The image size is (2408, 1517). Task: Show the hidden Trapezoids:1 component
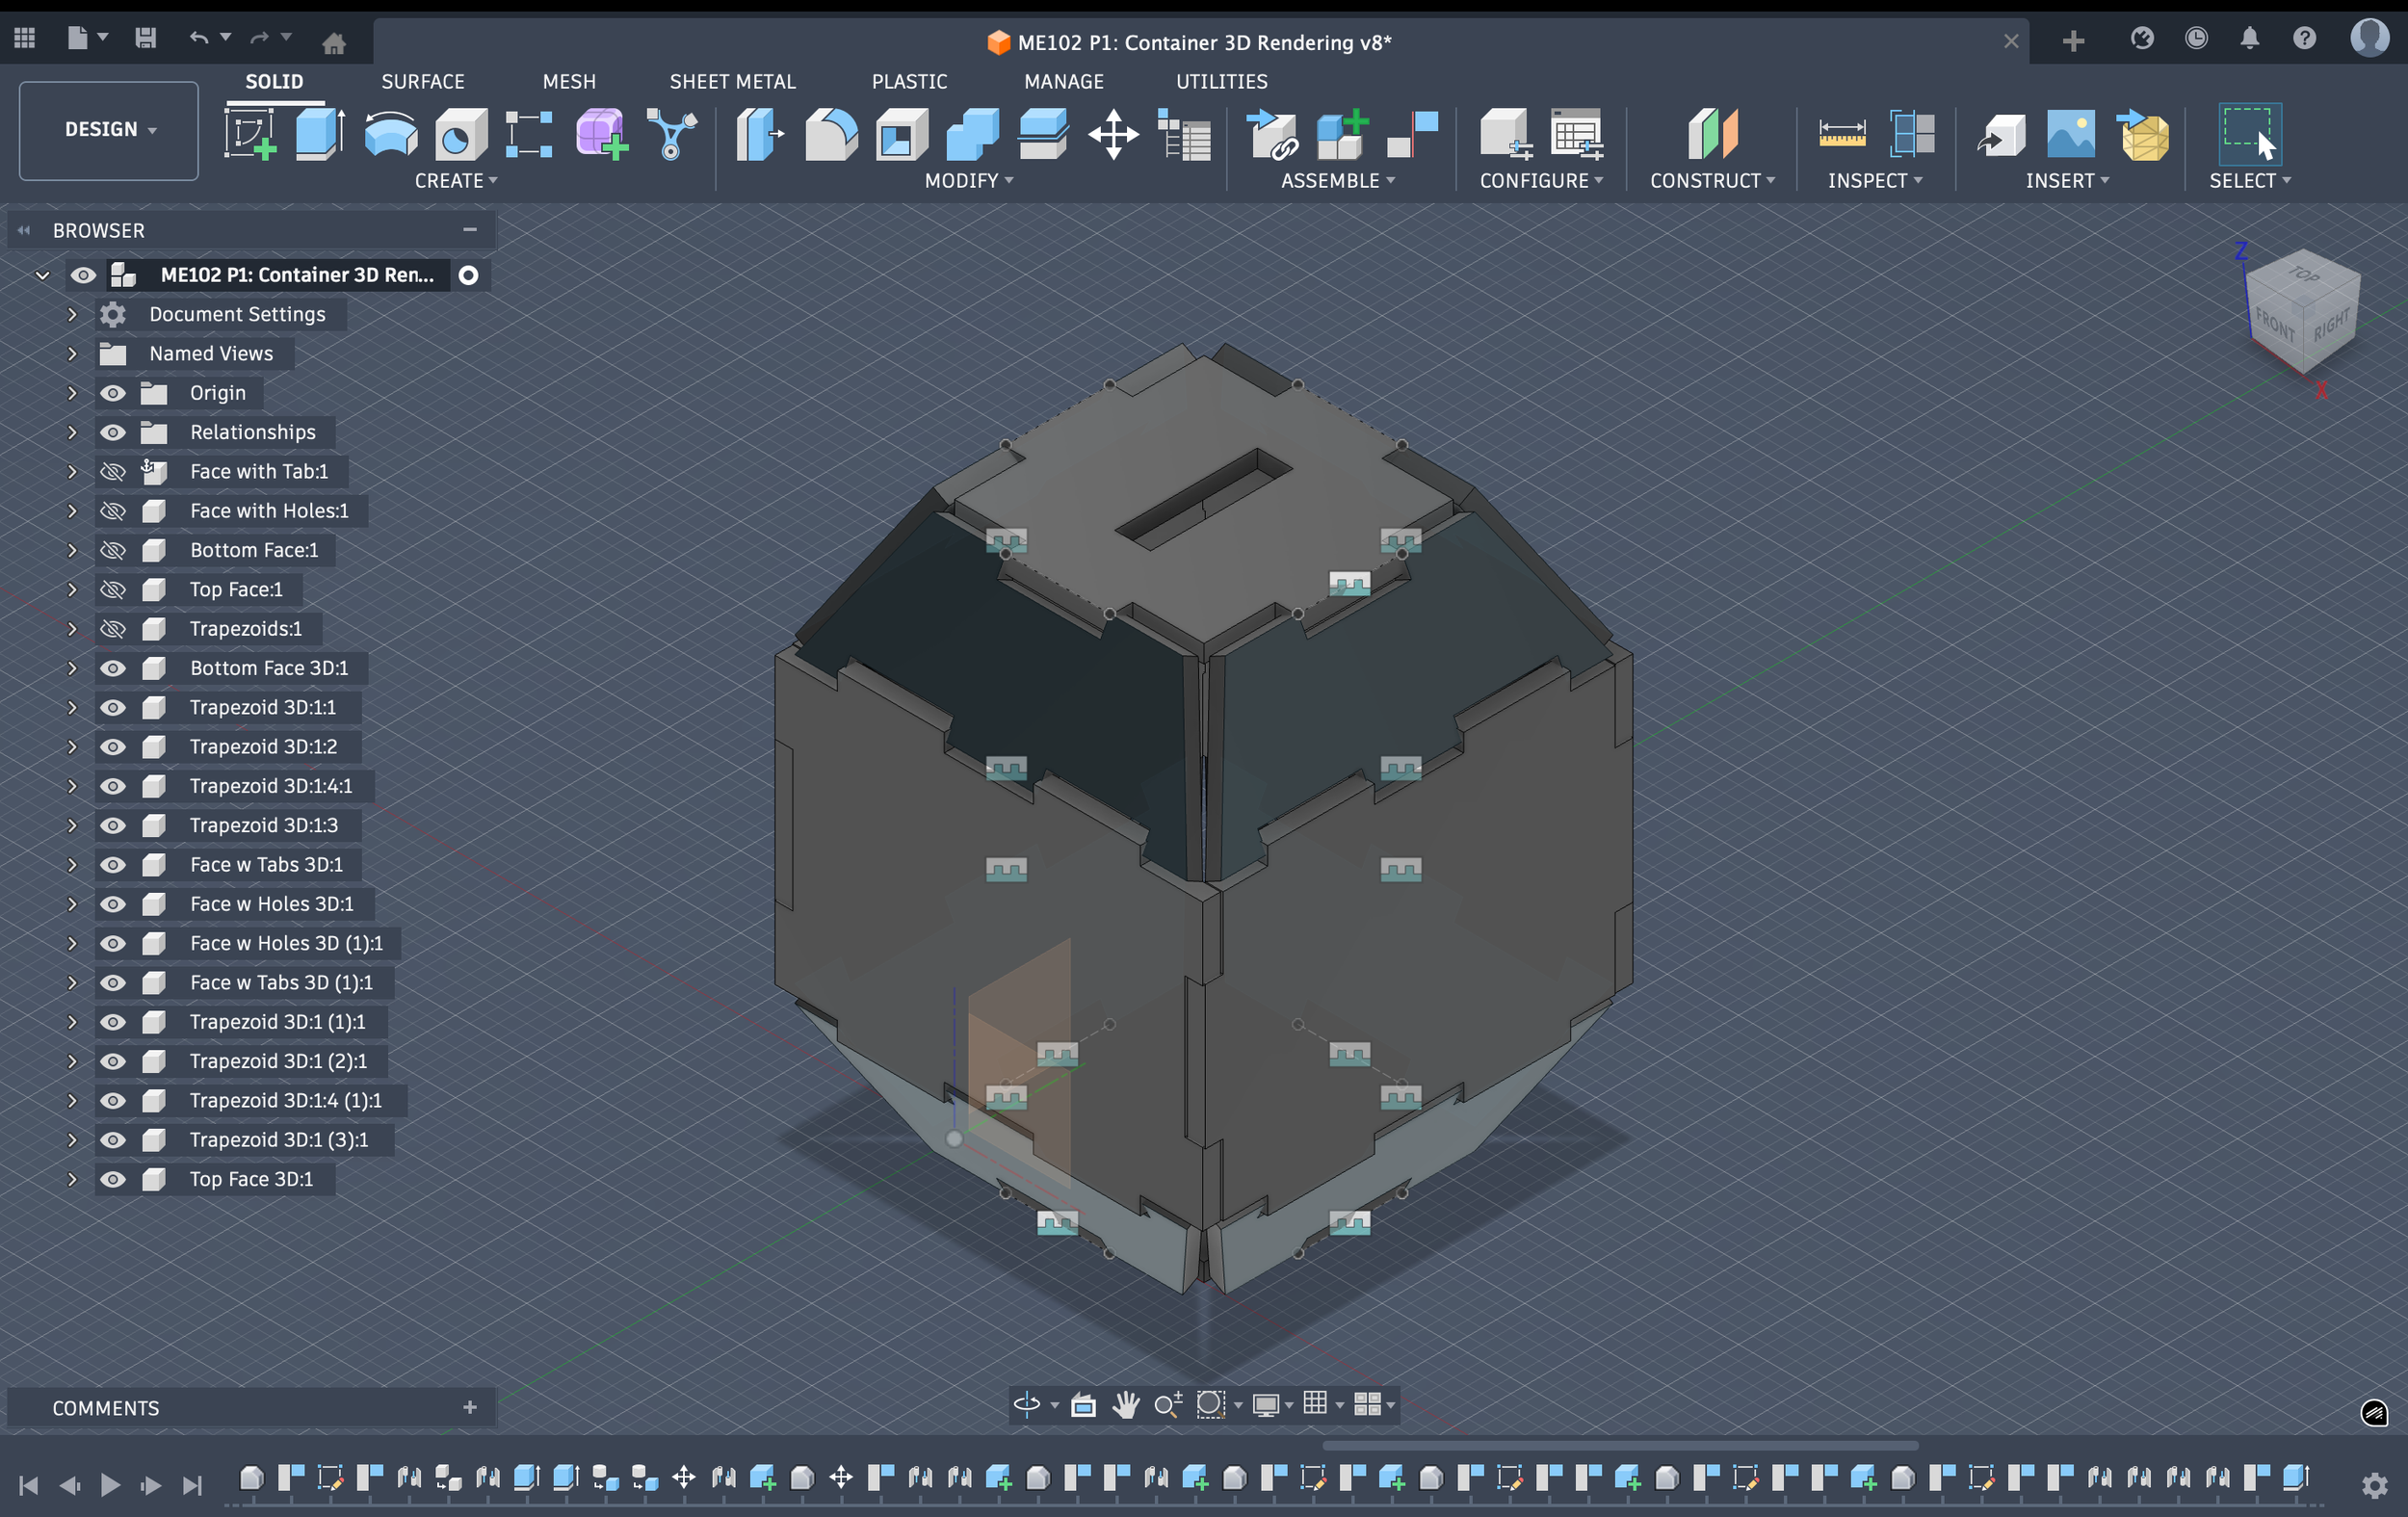(x=113, y=629)
